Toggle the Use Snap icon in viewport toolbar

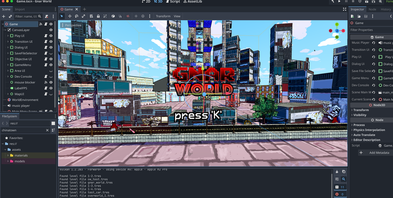[x=120, y=16]
